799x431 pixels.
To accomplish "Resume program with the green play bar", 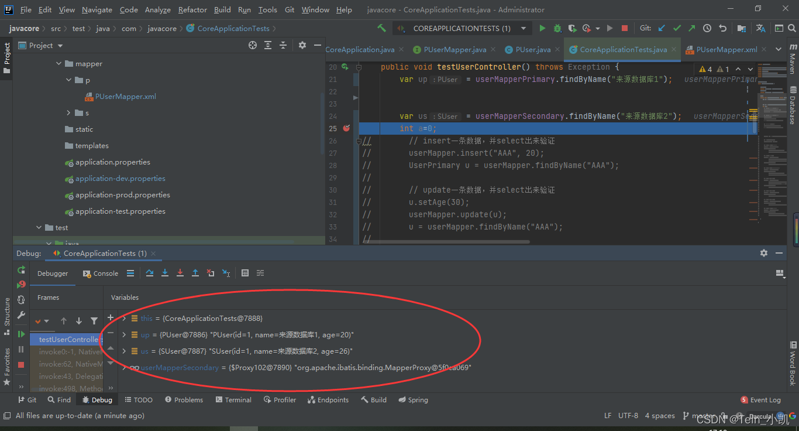I will click(21, 334).
